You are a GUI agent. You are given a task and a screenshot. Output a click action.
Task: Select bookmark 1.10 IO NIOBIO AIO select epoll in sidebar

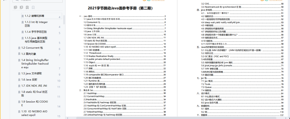tap(34, 113)
